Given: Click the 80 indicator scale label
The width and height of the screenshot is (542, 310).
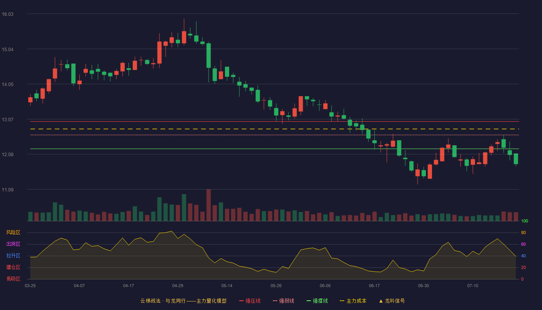Looking at the screenshot, I should click(x=523, y=232).
